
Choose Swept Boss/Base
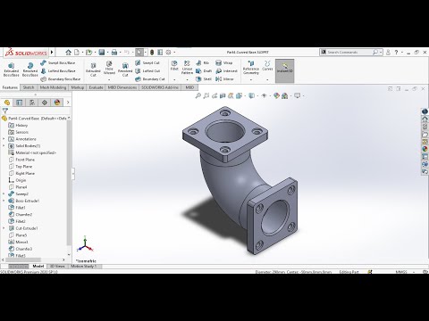(x=58, y=63)
